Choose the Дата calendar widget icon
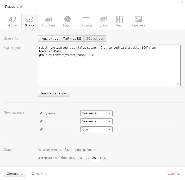185x180 pixels. tap(104, 19)
